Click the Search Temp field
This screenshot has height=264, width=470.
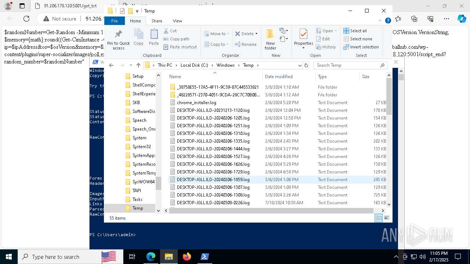351,65
